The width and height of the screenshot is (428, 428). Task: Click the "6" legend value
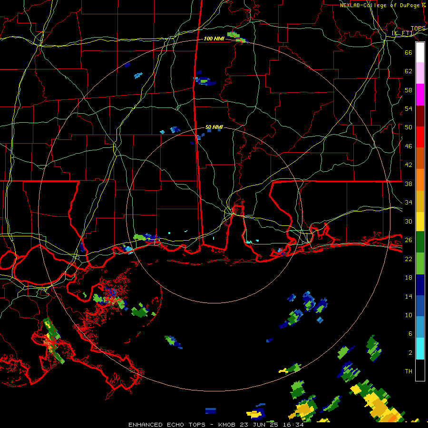[x=410, y=334]
